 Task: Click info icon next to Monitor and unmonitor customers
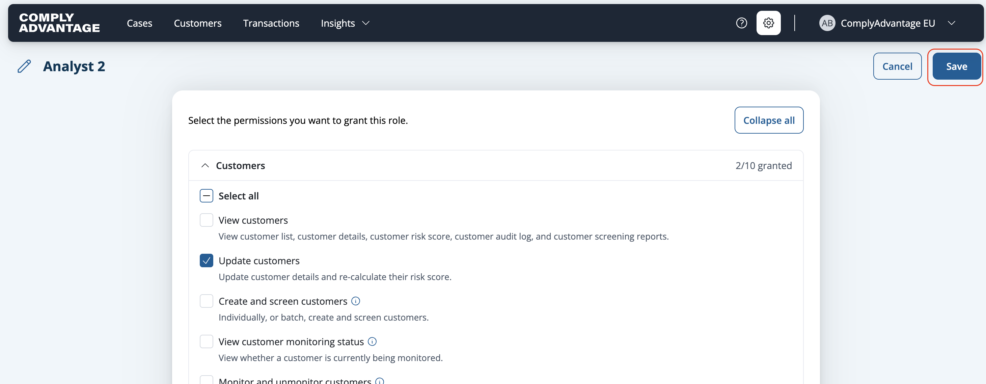379,381
